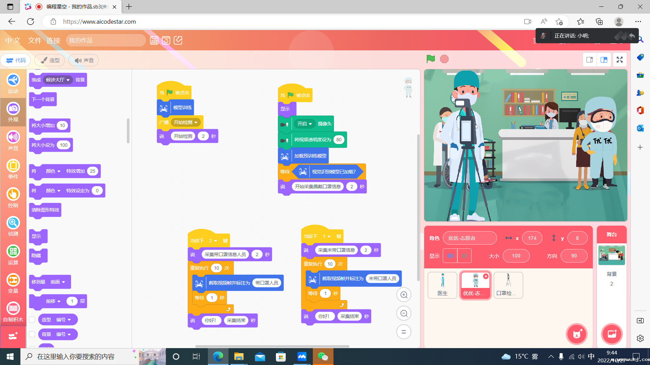Viewport: 650px width, 365px height.
Task: Open the 文件 file menu
Action: 35,41
